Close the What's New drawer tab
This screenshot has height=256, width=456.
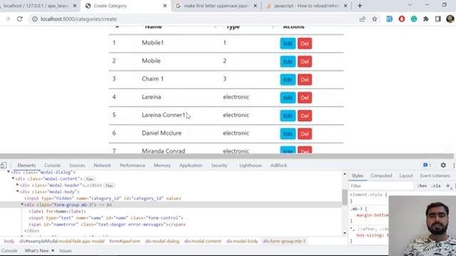[x=53, y=250]
